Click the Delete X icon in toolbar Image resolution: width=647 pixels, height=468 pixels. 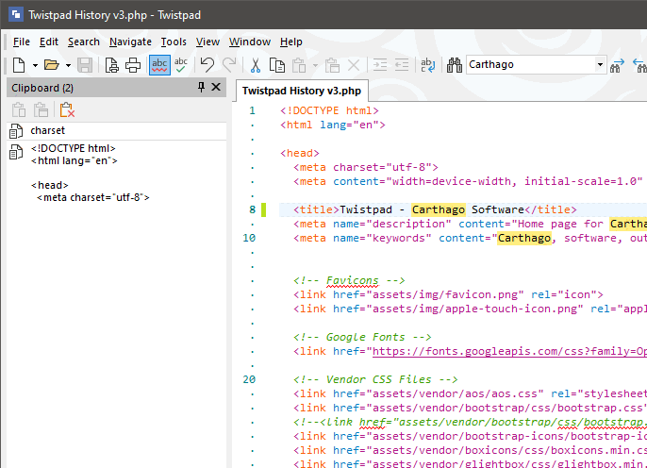coord(354,65)
